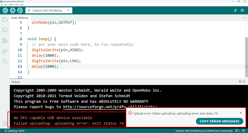Open the Sketch menu
The height and width of the screenshot is (133, 248).
click(11, 5)
